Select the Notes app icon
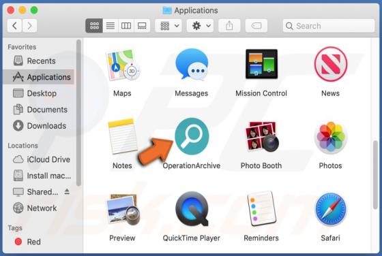 122,136
